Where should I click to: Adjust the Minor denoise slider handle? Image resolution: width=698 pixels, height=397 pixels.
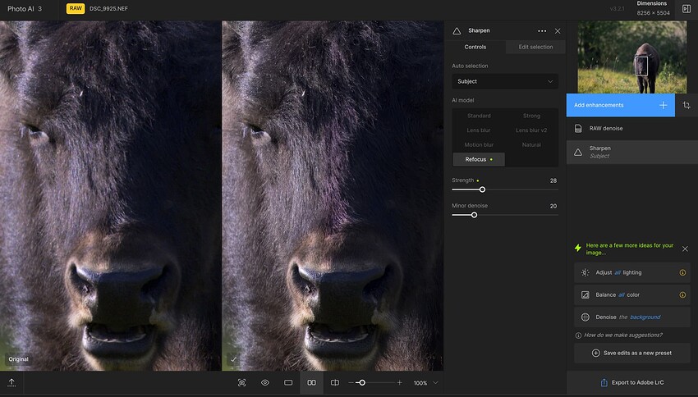point(474,215)
